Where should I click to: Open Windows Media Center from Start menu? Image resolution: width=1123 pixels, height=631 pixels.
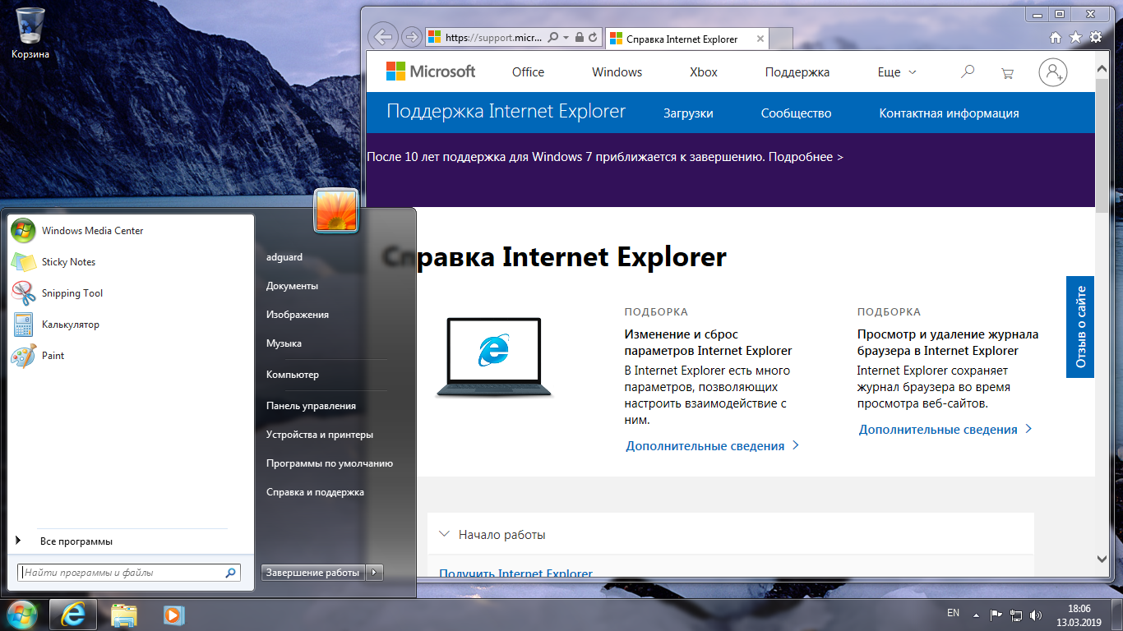click(x=131, y=231)
